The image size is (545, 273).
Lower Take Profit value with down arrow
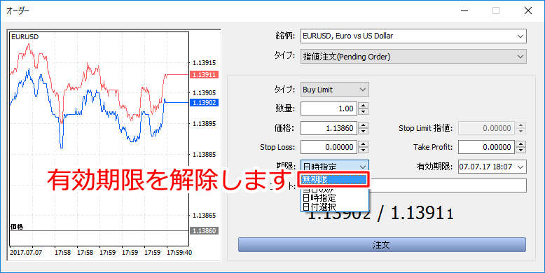click(520, 150)
